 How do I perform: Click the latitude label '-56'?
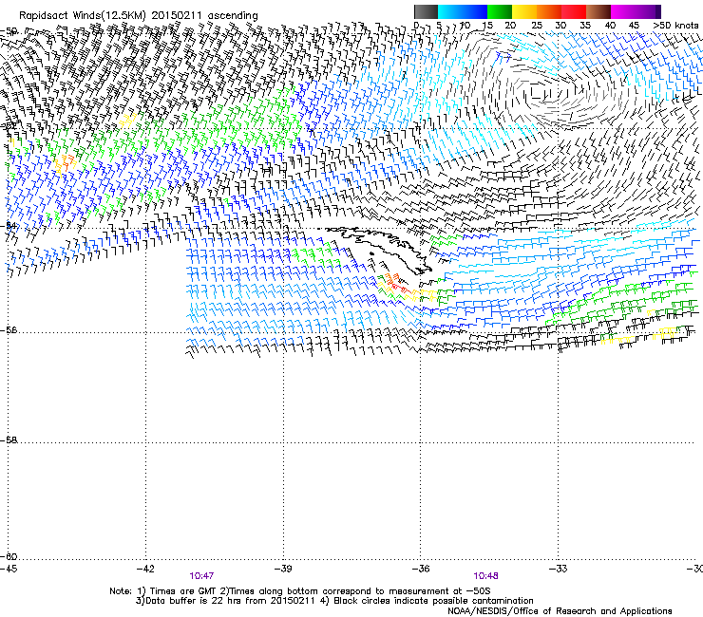coord(9,330)
